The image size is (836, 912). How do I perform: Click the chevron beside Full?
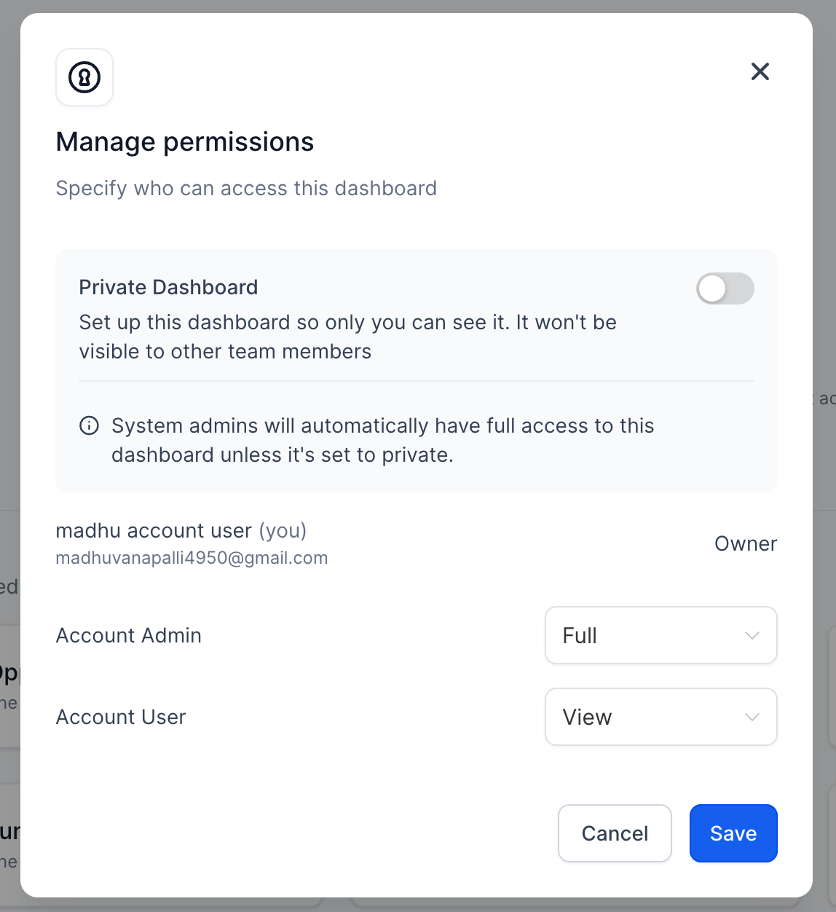752,636
